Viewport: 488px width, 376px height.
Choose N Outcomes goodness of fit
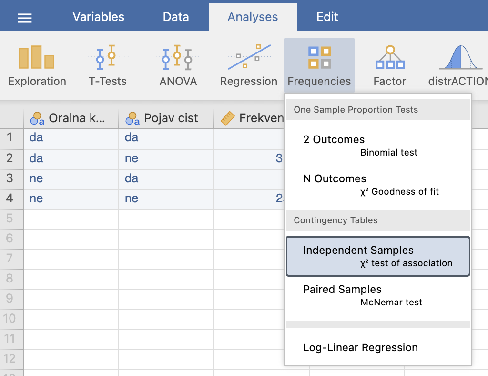click(x=377, y=185)
